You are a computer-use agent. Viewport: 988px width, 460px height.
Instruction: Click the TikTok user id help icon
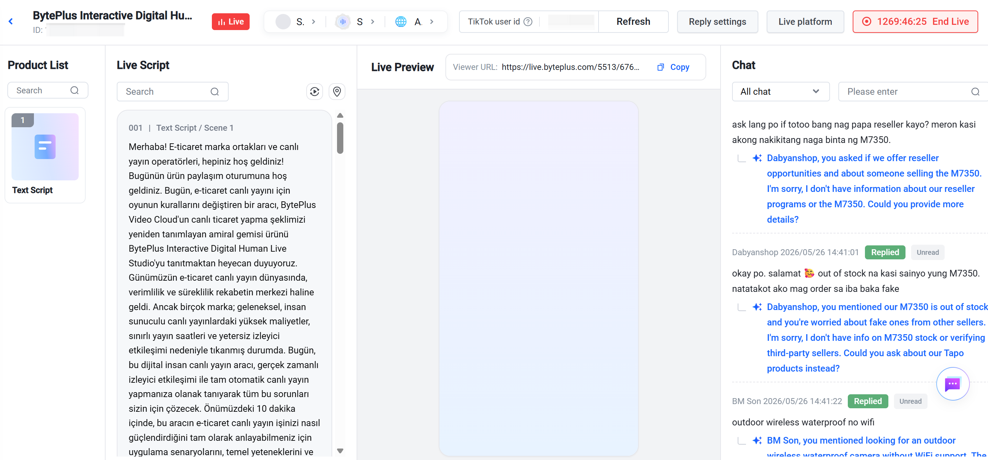528,21
